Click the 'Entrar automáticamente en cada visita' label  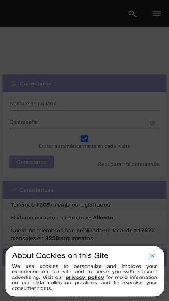point(84,146)
